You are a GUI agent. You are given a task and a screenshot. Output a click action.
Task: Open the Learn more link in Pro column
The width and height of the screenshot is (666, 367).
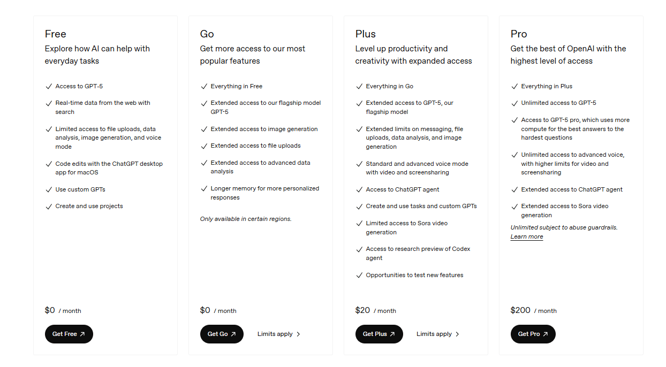tap(526, 236)
